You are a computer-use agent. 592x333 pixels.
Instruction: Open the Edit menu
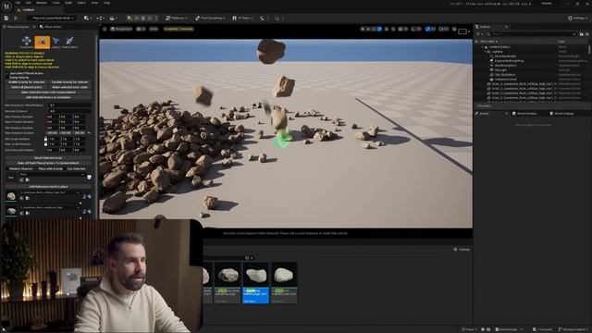pos(29,3)
